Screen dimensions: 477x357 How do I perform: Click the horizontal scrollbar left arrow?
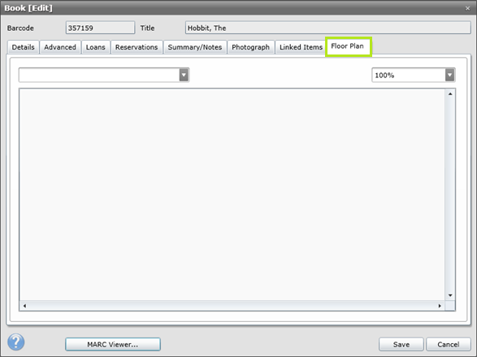[24, 306]
